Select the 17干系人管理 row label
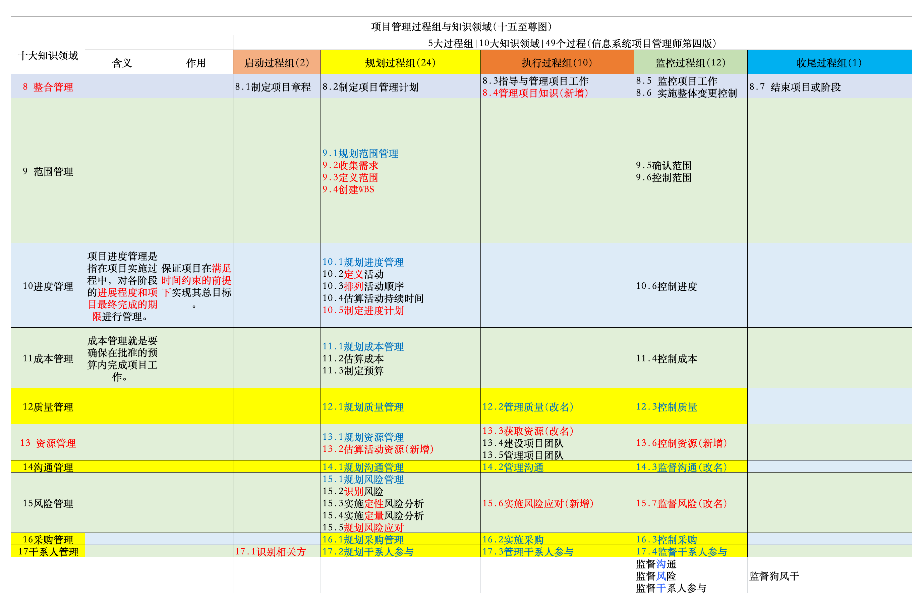Viewport: 923px width, 604px height. pyautogui.click(x=48, y=551)
